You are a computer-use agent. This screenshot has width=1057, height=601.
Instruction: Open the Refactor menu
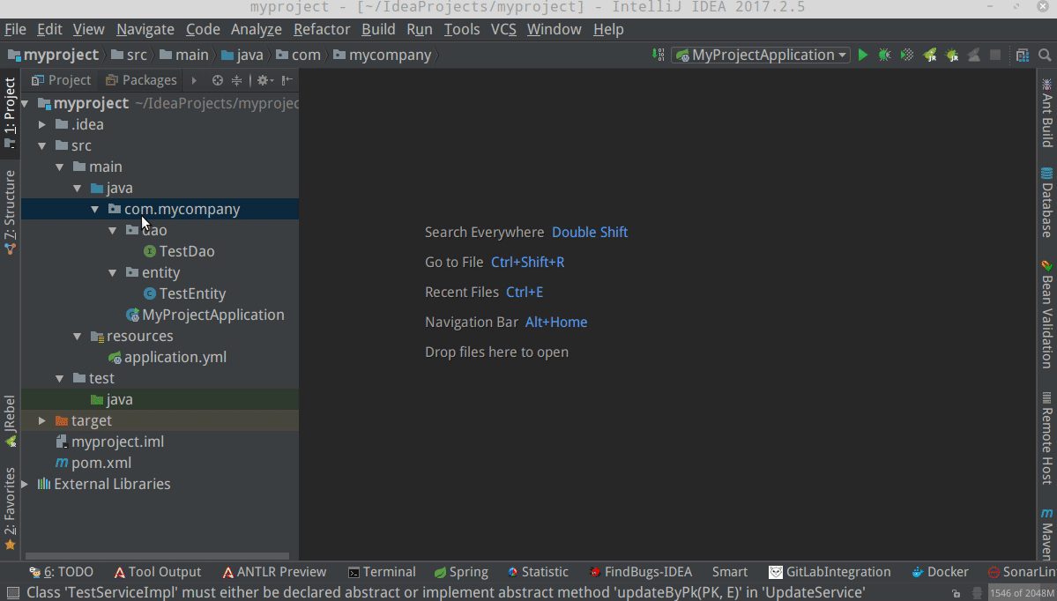click(x=322, y=30)
